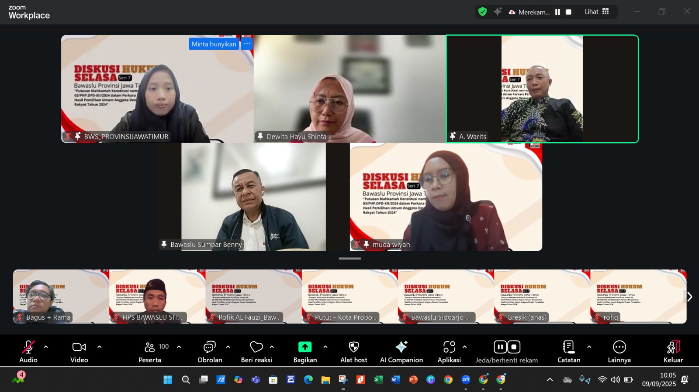
Task: Show next page of participant thumbnails
Action: (689, 297)
